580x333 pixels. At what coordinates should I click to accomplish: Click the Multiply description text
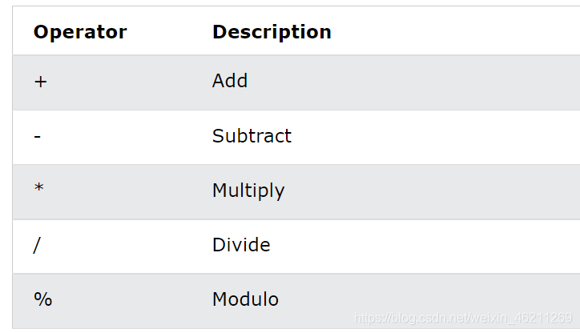248,191
